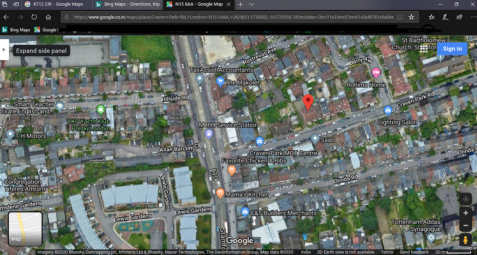Click Tottenham Addas Synagogue marker

pos(431,238)
